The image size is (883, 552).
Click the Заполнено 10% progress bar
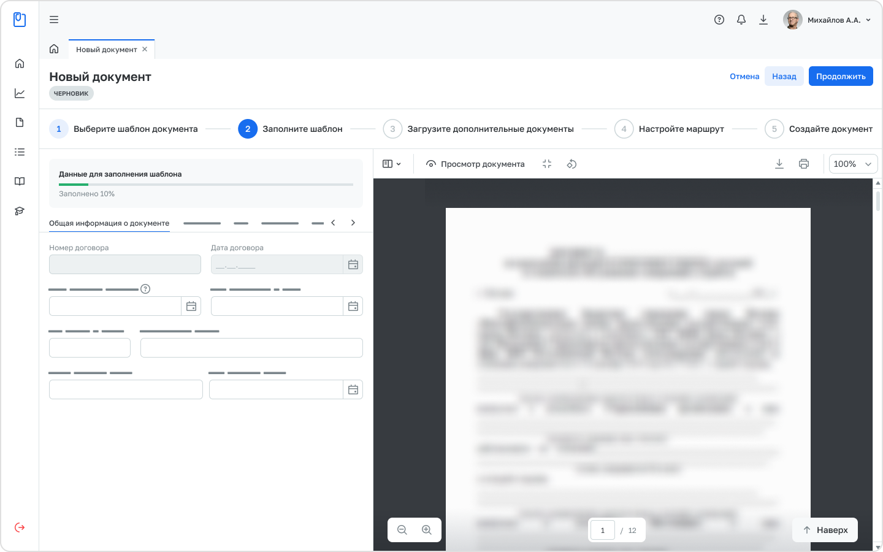click(x=206, y=185)
